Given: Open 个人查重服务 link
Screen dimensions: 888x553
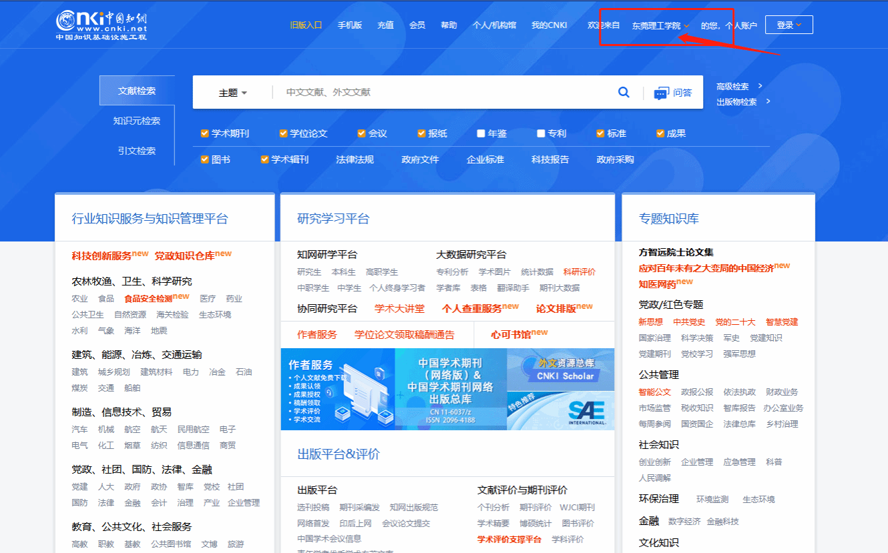Looking at the screenshot, I should click(471, 309).
